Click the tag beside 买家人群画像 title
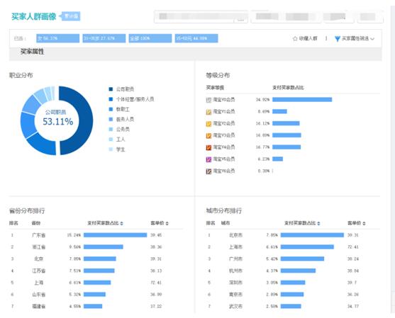Screen dimensions: 395x318 coord(71,16)
